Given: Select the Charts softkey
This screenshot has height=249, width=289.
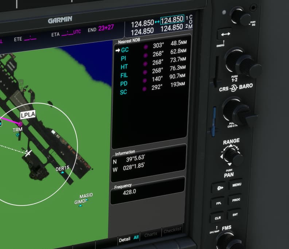Looking at the screenshot, I should point(151,234).
